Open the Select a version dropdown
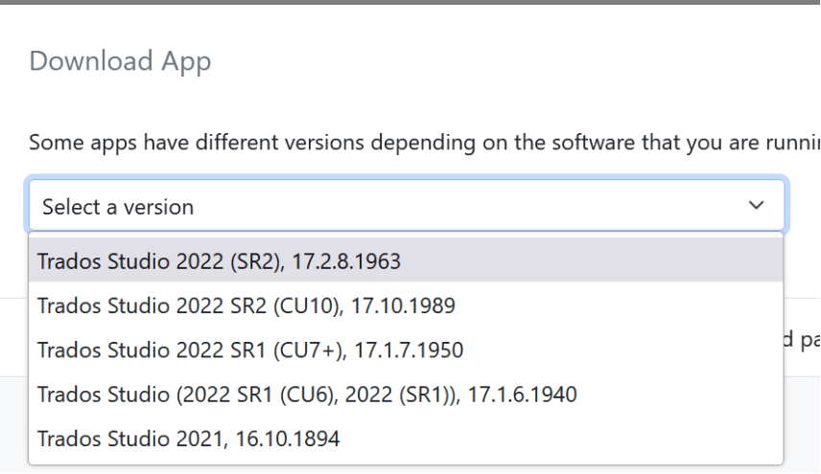 407,206
